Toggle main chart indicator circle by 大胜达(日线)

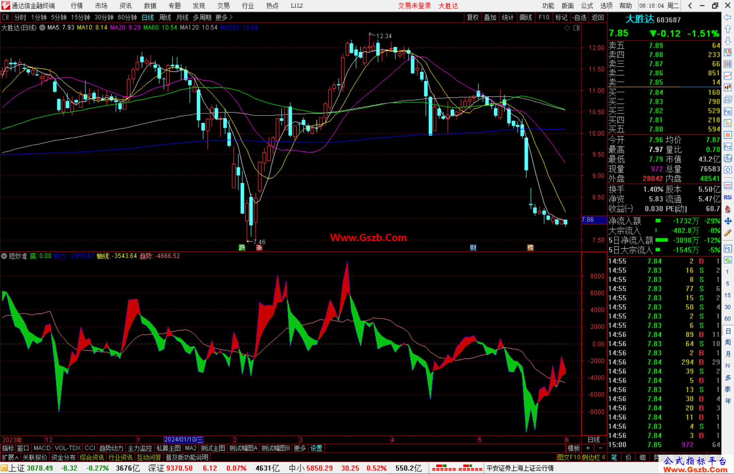pos(42,28)
